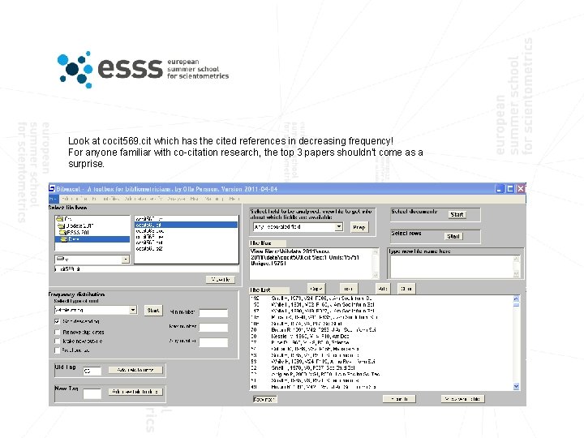This screenshot has height=438, width=584.
Task: Open the drive selection dropdown
Action: point(126,260)
